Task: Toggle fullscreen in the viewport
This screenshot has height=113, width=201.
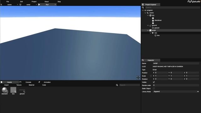Action: (x=138, y=78)
